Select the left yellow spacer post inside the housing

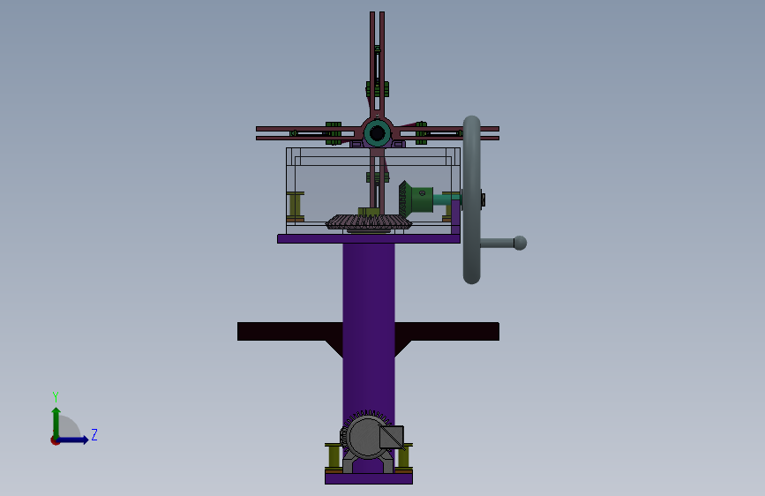pyautogui.click(x=296, y=207)
